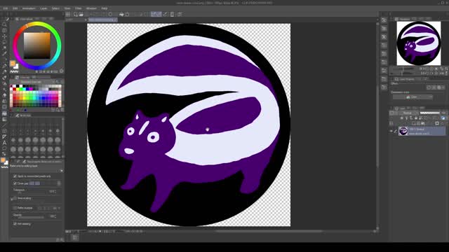Click the Sub tool panel header icon

click(x=17, y=115)
